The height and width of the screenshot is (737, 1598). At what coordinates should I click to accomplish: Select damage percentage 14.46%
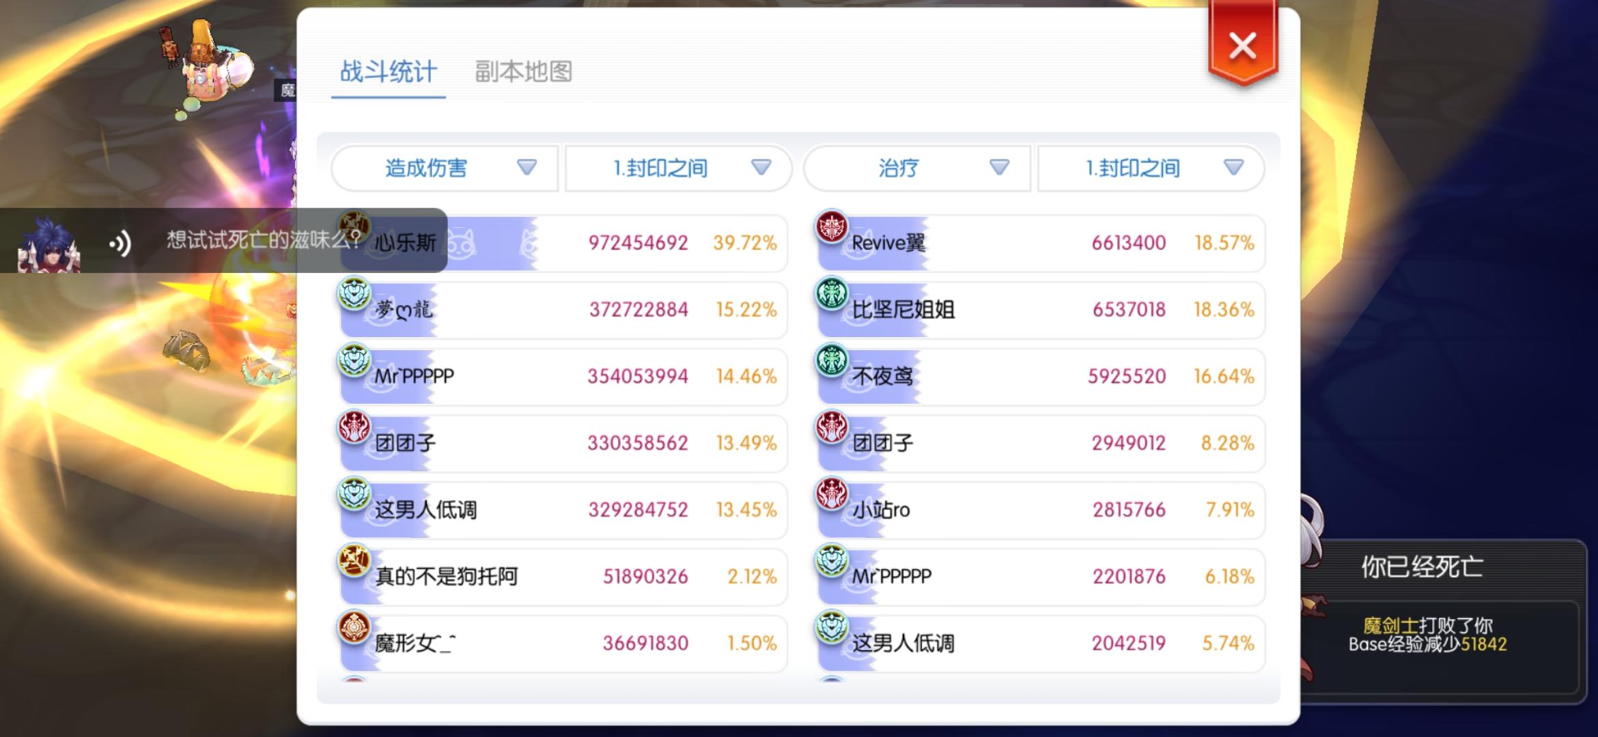tap(746, 376)
